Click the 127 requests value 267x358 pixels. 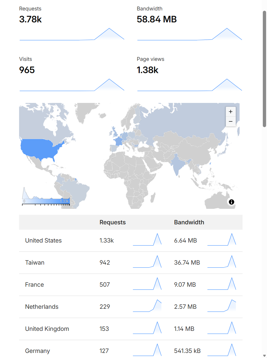pos(104,351)
